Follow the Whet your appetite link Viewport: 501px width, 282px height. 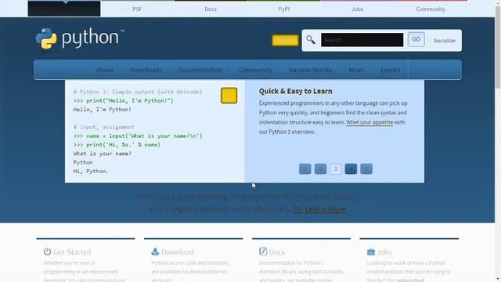369,122
